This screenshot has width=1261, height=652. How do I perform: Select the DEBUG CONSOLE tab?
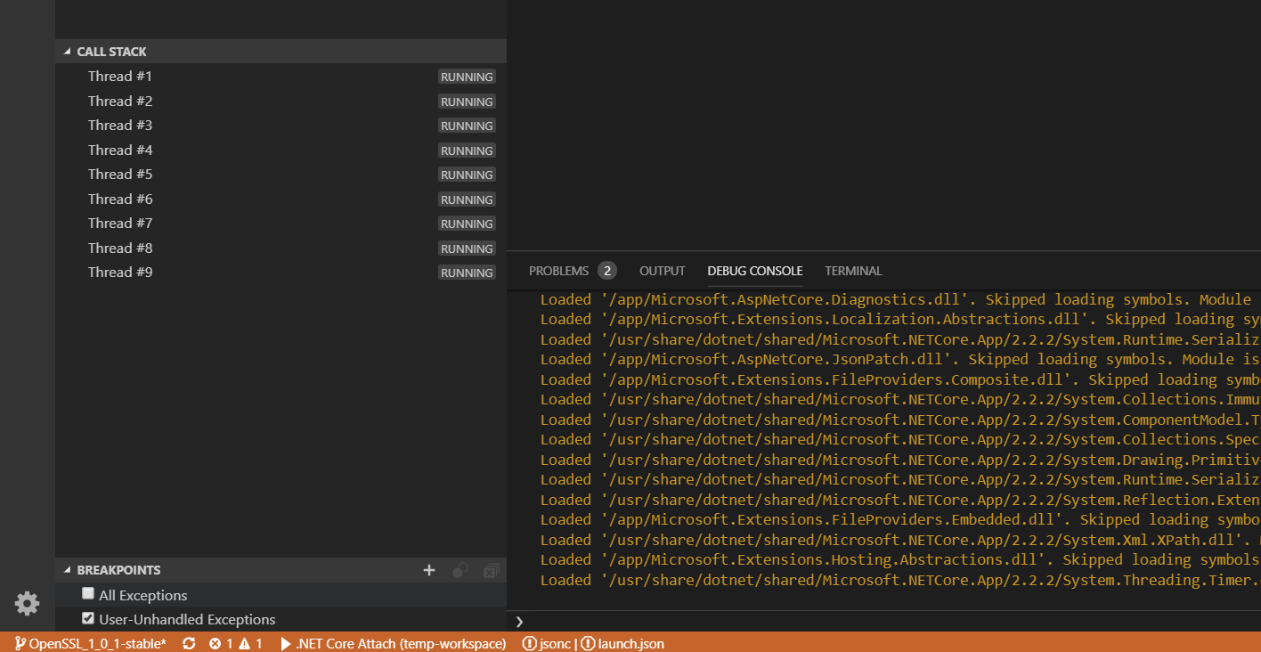point(755,271)
